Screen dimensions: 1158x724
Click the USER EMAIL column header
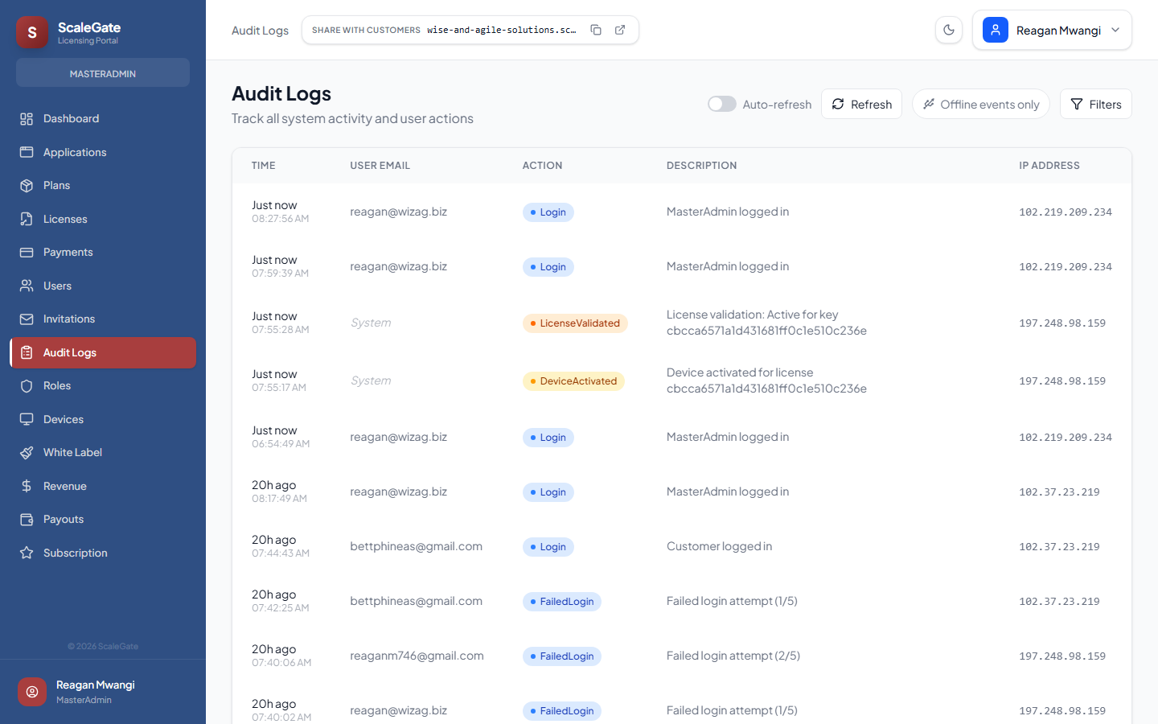[x=380, y=166]
